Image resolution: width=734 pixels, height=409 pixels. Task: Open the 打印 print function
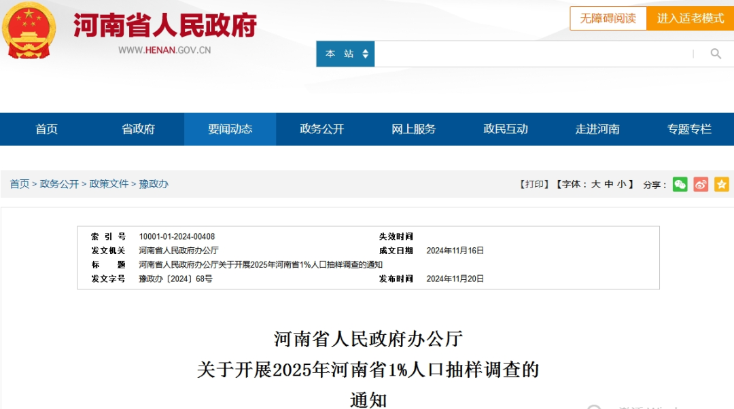534,183
